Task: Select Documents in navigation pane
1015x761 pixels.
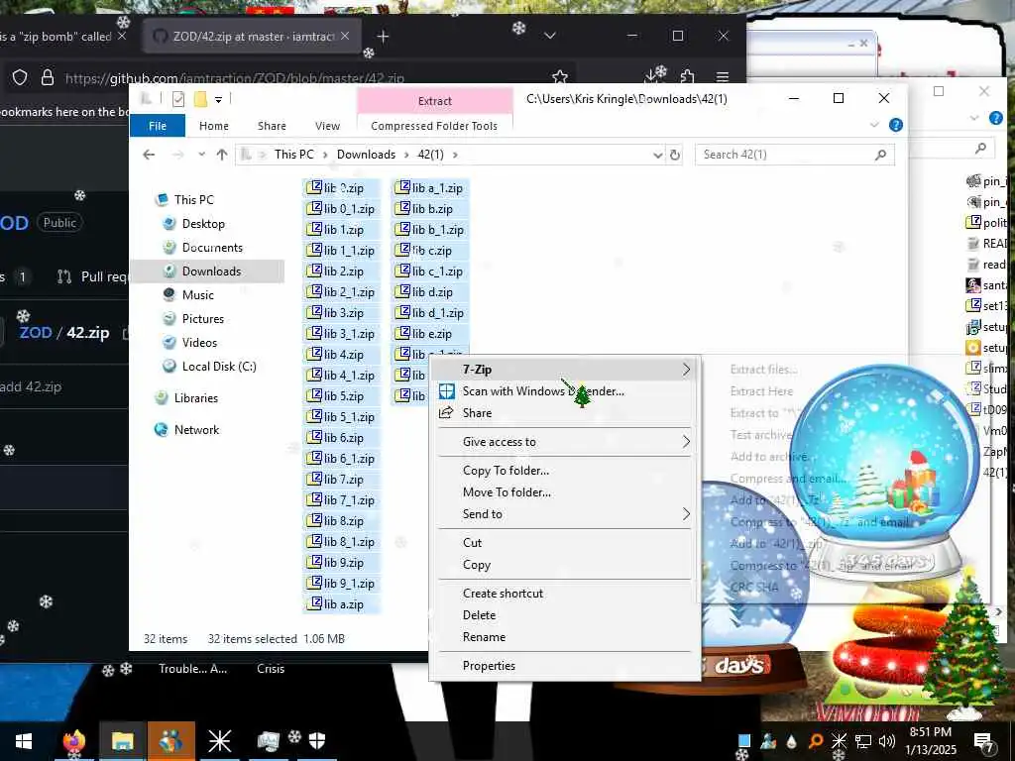Action: click(x=212, y=248)
